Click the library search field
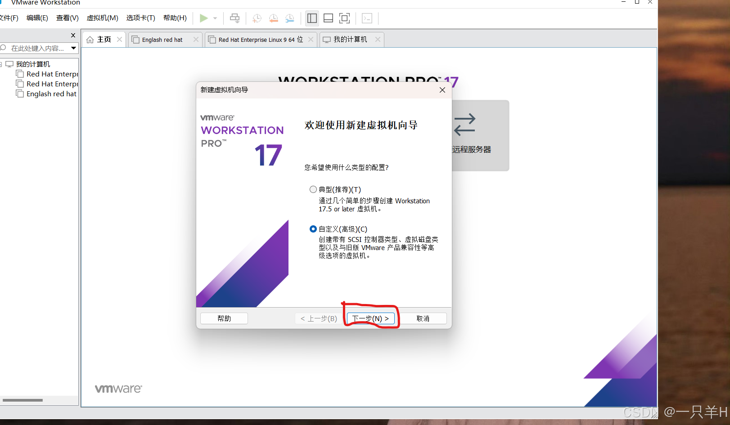The width and height of the screenshot is (730, 425). pos(35,48)
